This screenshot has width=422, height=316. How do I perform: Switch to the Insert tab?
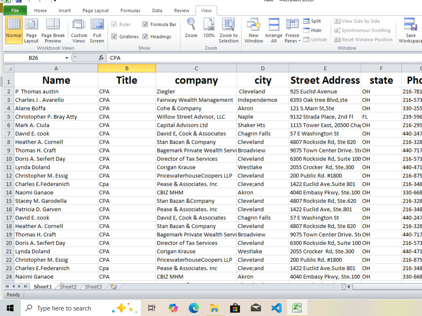coord(65,11)
